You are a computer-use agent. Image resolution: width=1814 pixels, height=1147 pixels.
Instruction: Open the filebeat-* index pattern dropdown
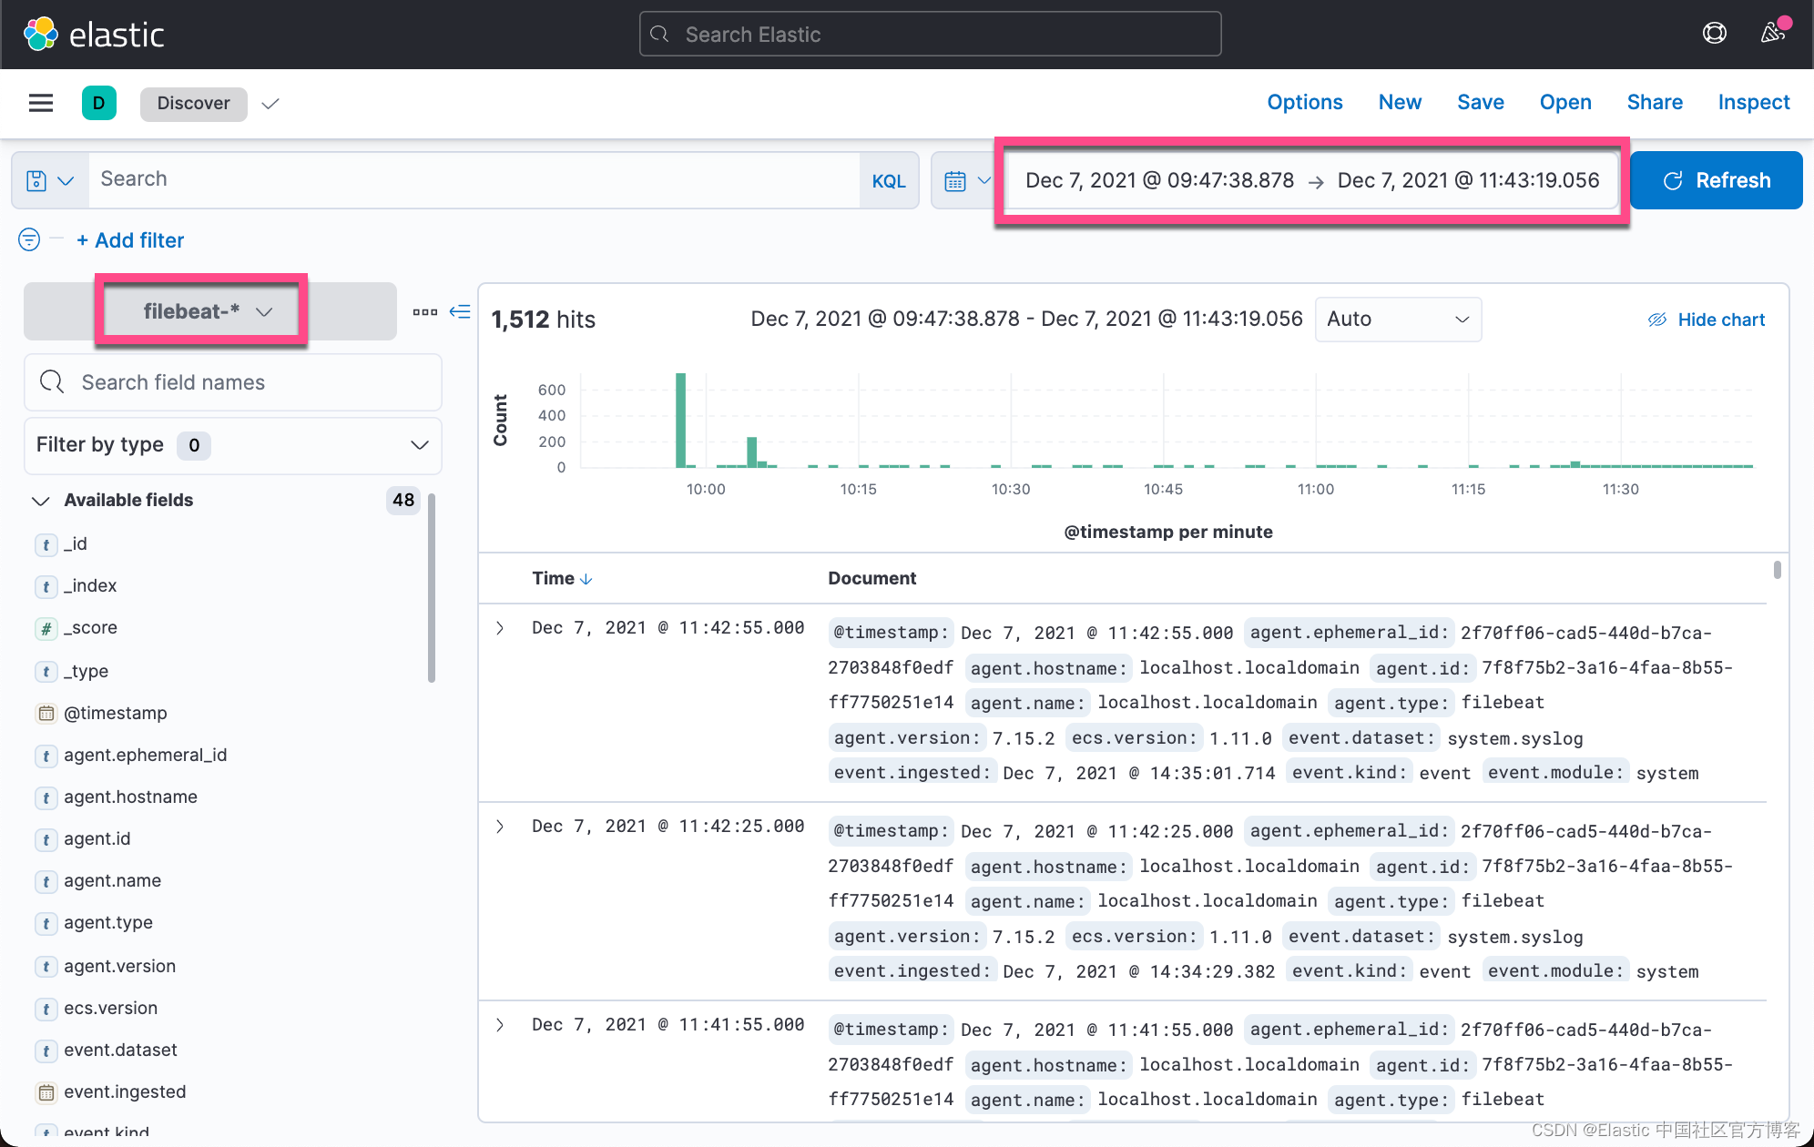coord(208,311)
